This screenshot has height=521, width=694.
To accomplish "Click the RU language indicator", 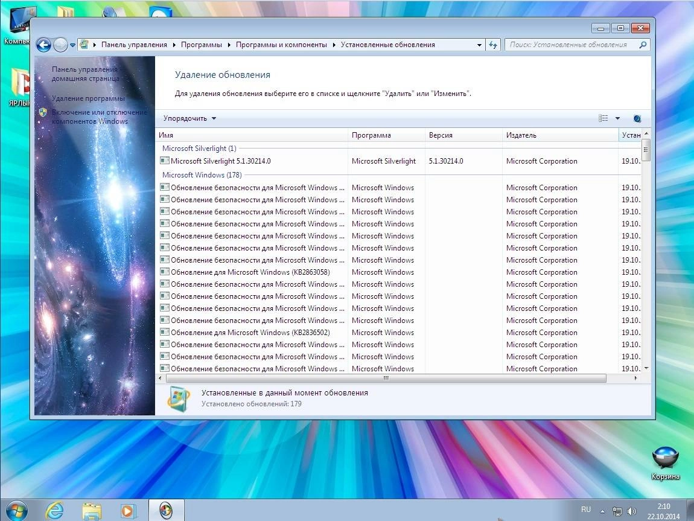I will point(585,510).
